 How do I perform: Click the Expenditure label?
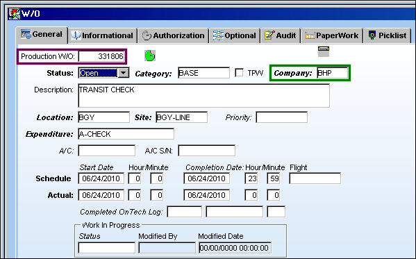click(x=49, y=134)
